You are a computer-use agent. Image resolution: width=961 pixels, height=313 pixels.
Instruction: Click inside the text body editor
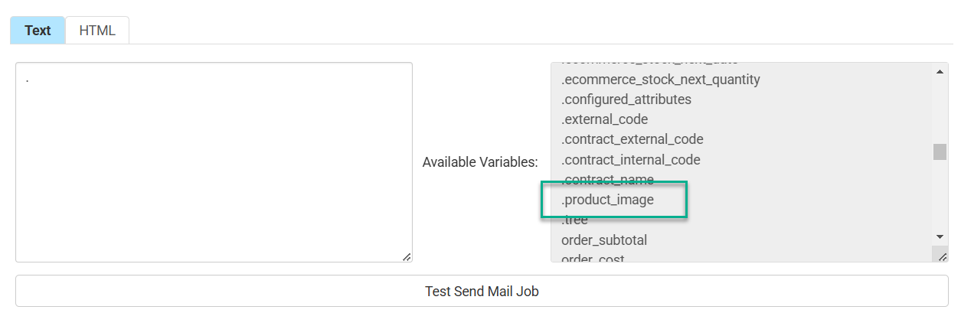214,161
